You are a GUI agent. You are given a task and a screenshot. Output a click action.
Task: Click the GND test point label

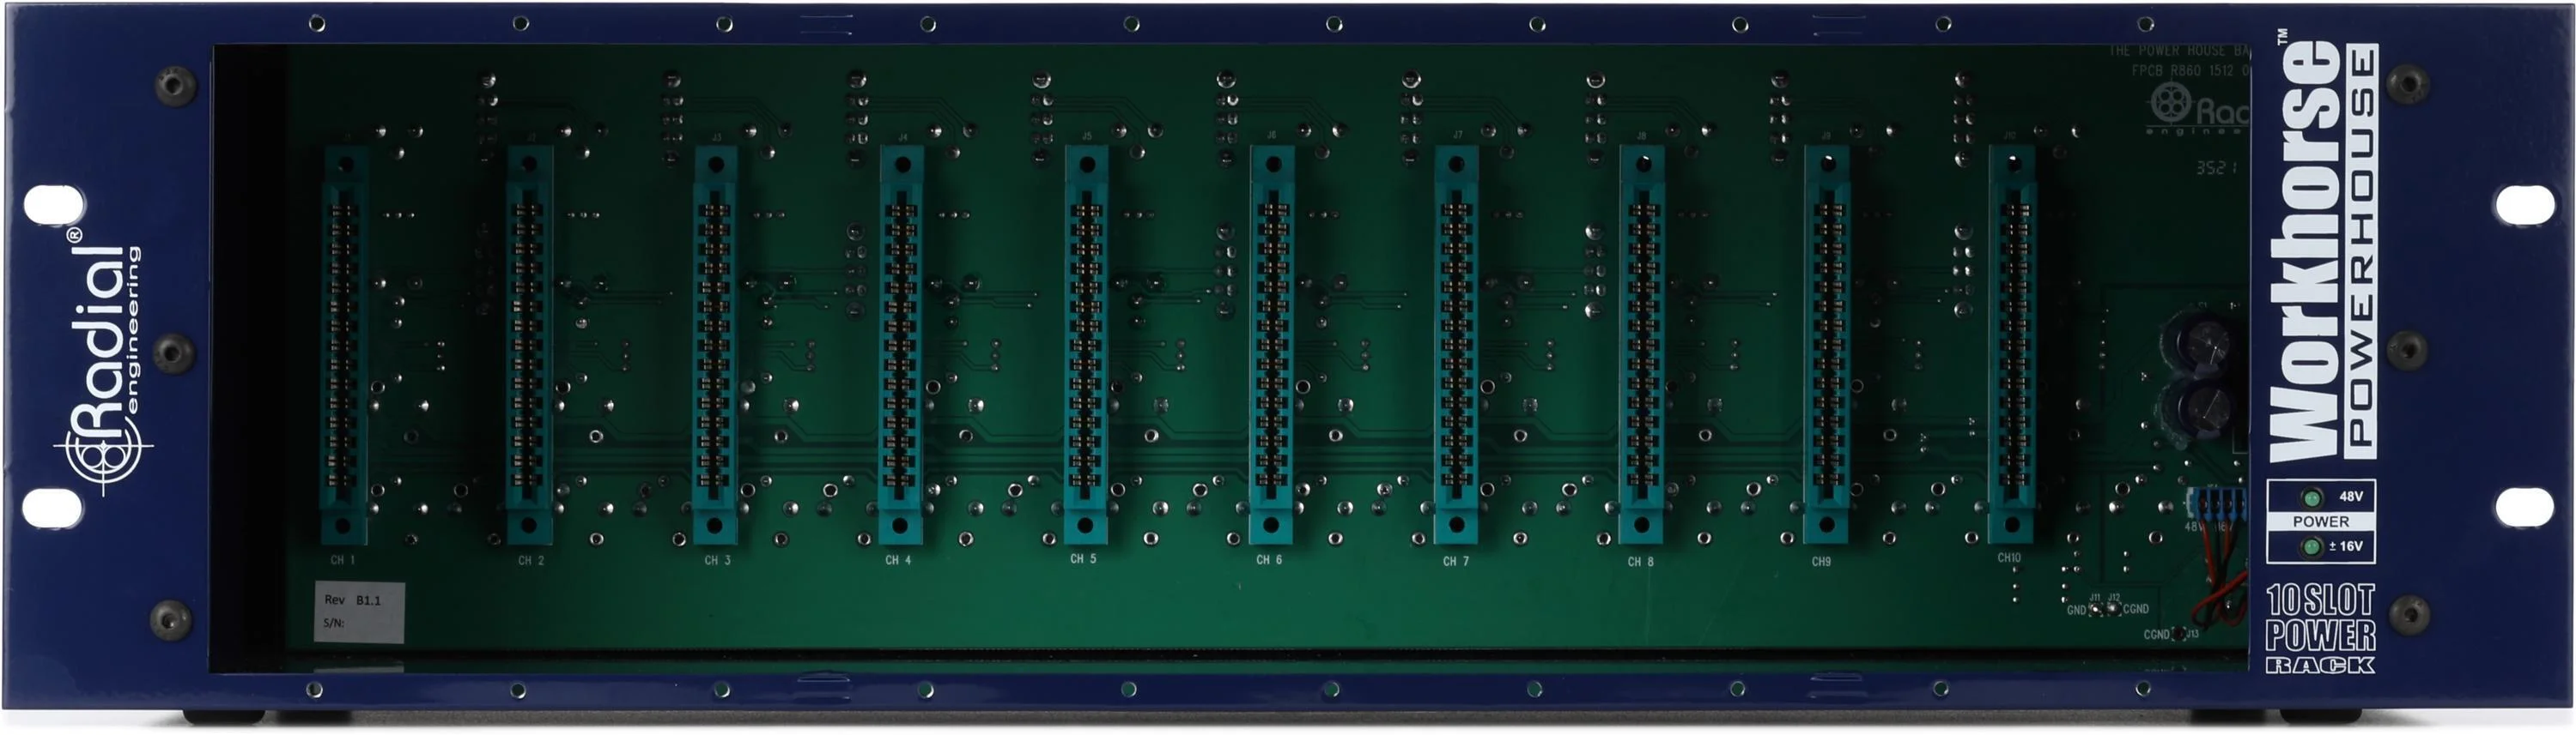(x=2076, y=610)
